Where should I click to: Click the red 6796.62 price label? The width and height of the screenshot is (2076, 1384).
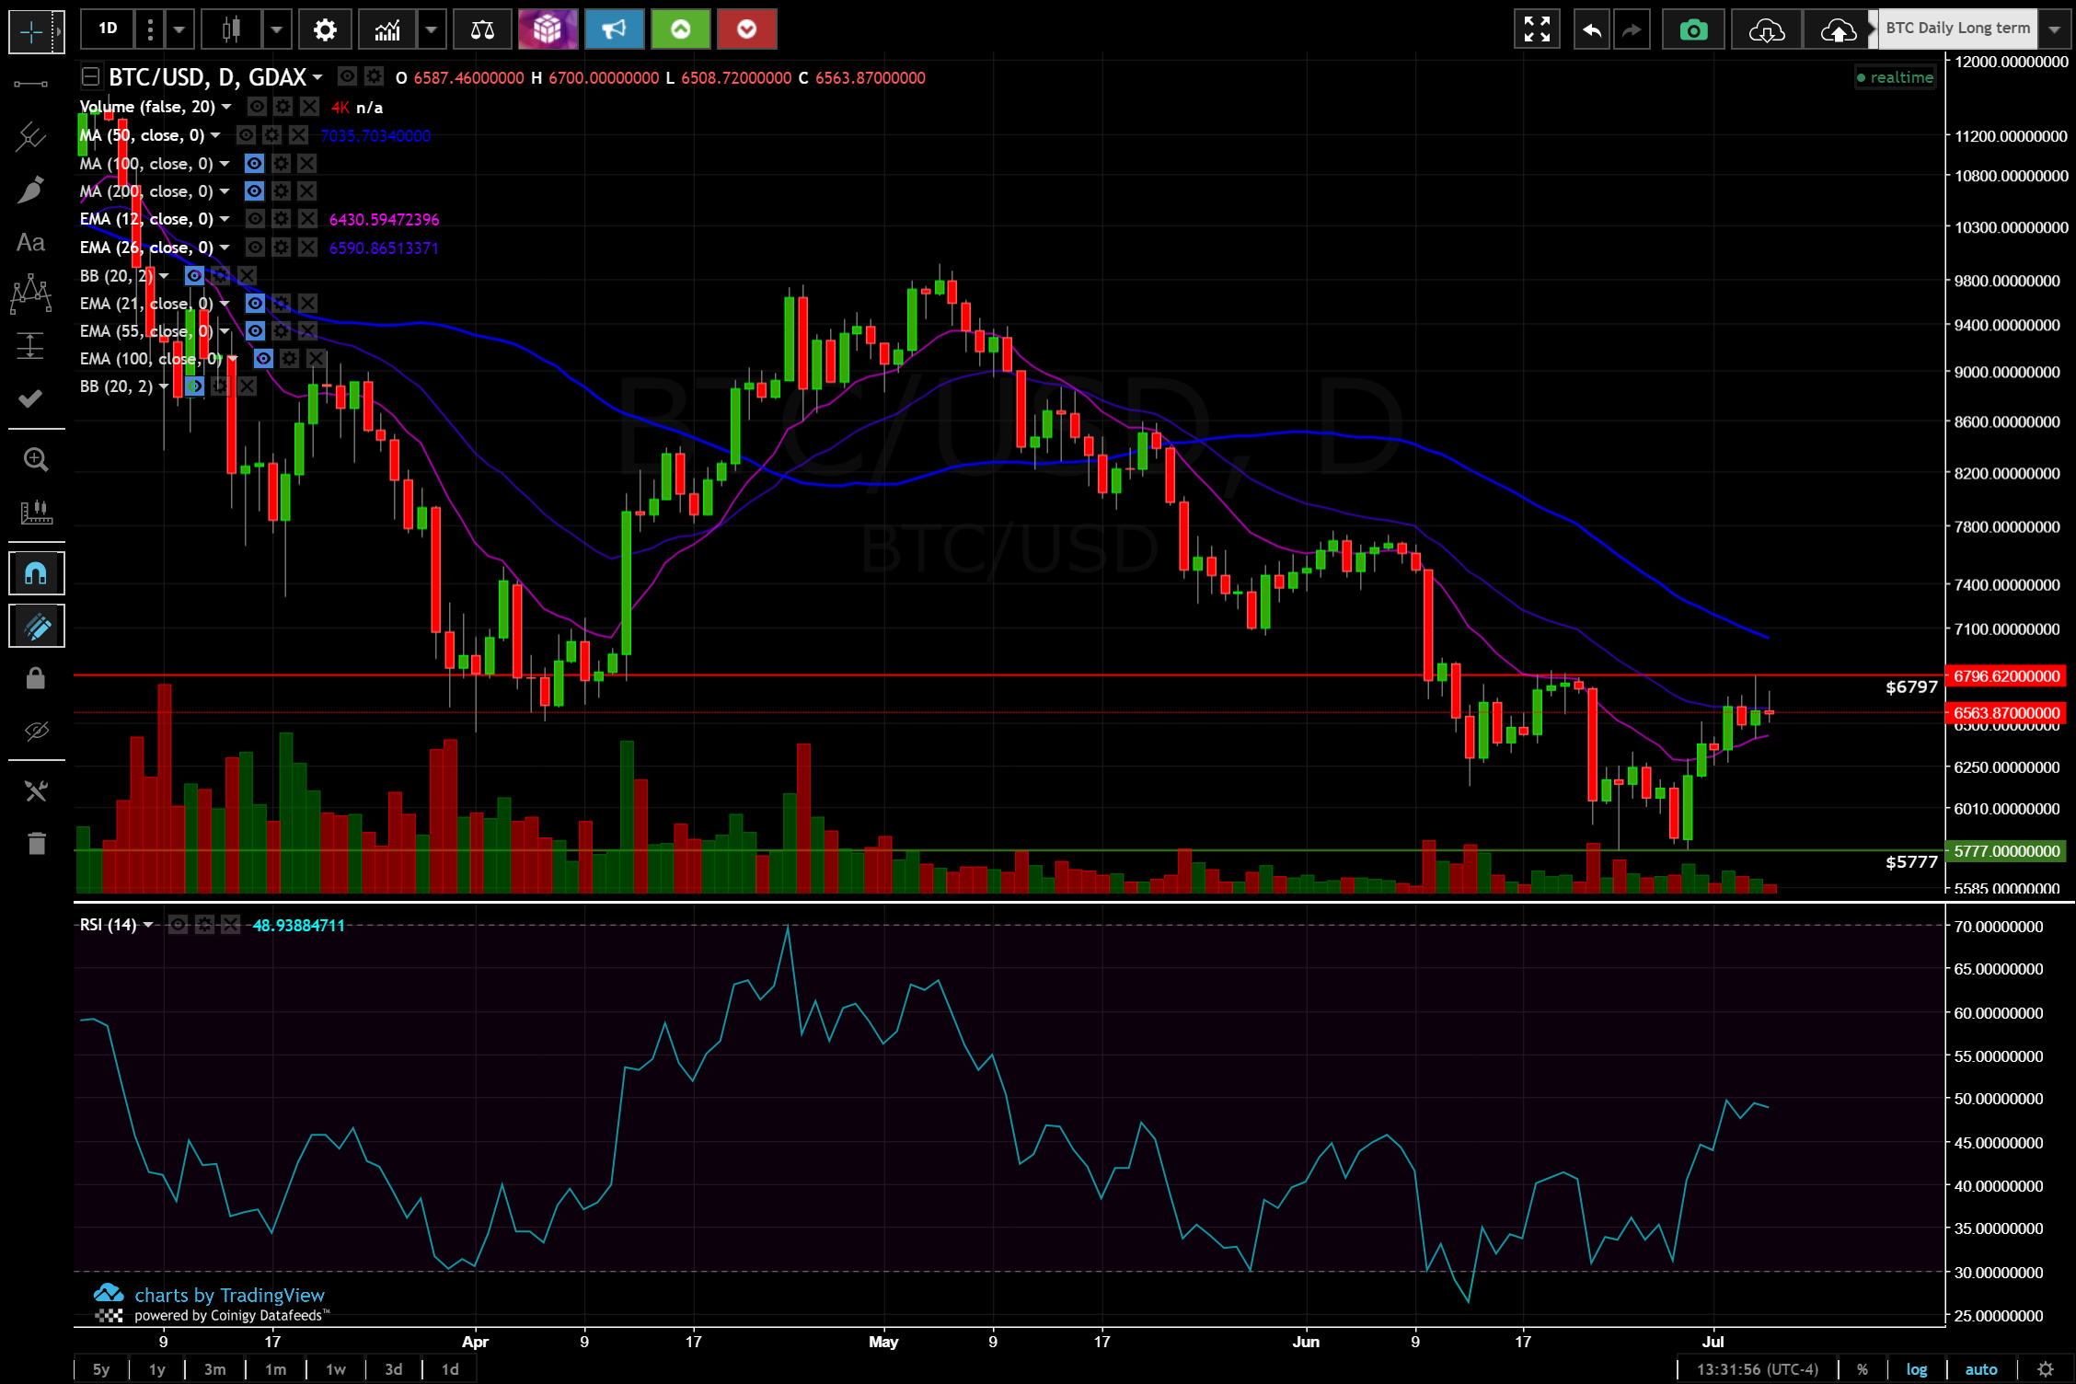click(2006, 676)
